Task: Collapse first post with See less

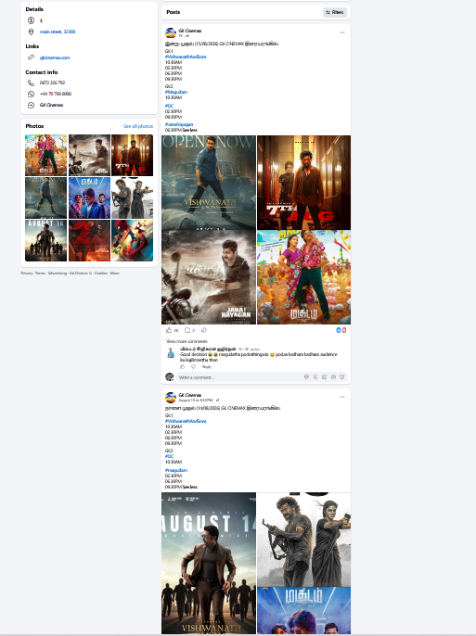Action: (190, 130)
